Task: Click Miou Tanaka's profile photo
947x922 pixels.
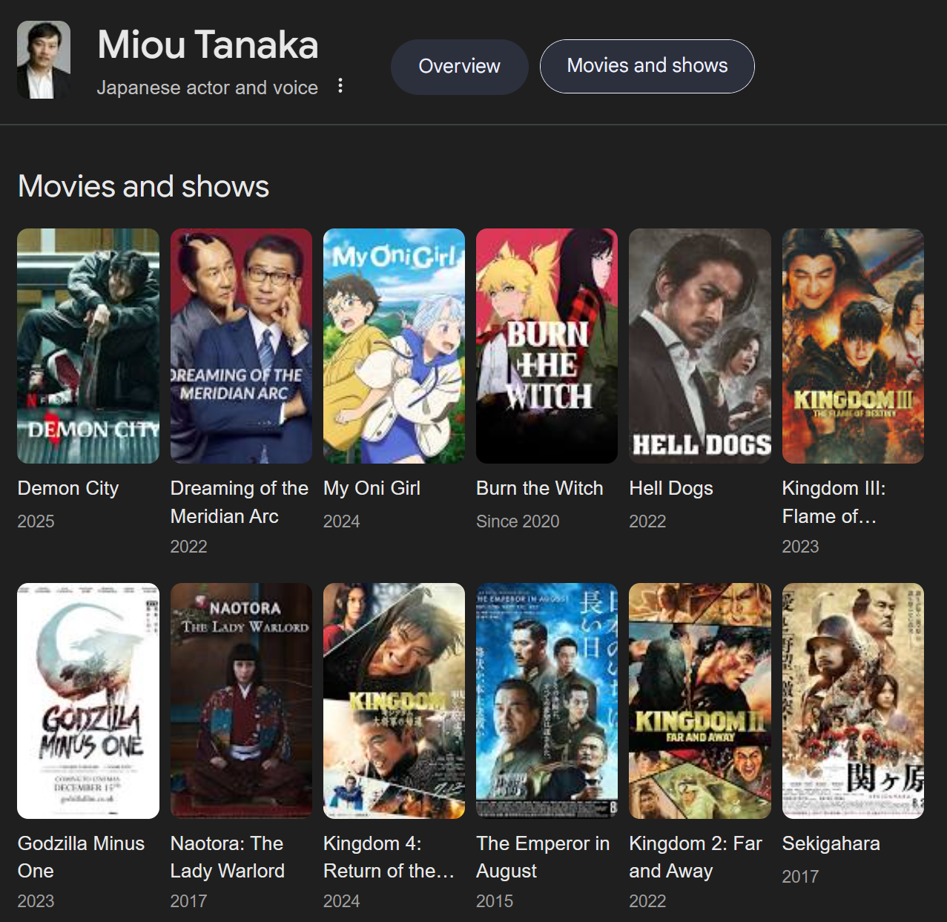Action: pyautogui.click(x=44, y=60)
